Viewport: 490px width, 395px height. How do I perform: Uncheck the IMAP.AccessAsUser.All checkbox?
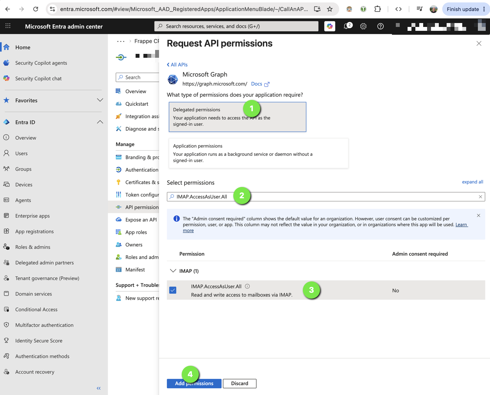pos(173,290)
